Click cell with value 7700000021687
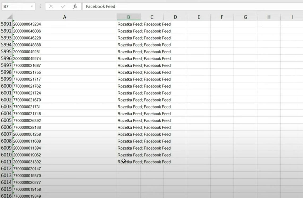Screen dimensions: 303x198 click(x=65, y=65)
